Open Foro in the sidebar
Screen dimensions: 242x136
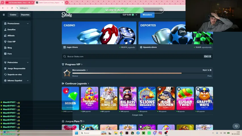tap(10, 54)
